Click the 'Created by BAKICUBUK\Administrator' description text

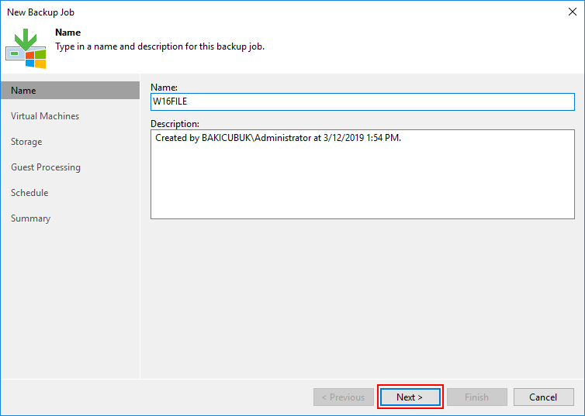coord(278,138)
